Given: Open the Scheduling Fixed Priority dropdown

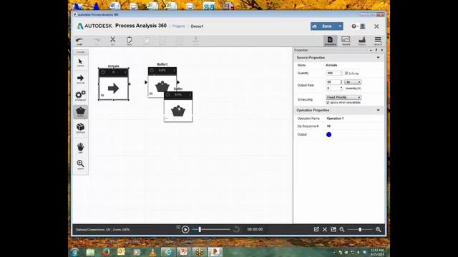Looking at the screenshot, I should (x=343, y=97).
